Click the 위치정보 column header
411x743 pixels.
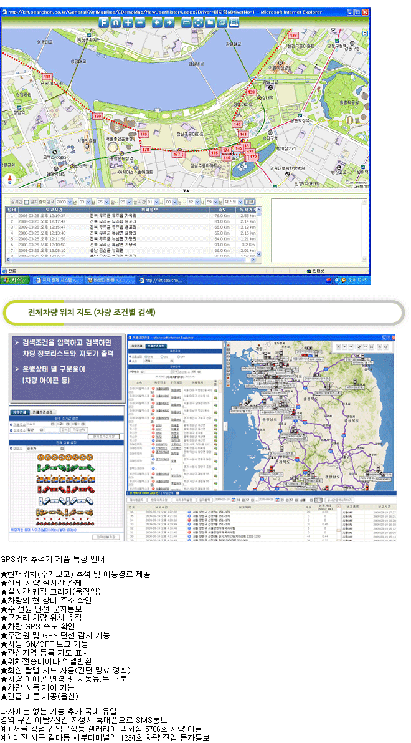tap(148, 209)
